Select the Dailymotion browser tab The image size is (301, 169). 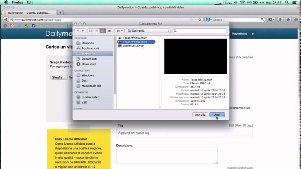29,13
